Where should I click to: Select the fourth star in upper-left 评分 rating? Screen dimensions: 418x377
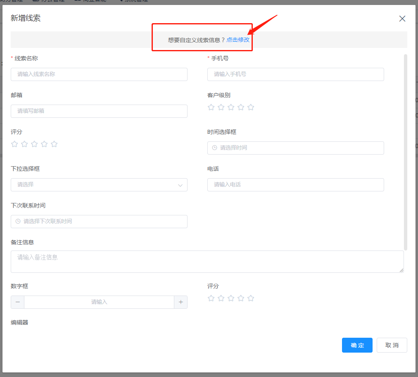(44, 144)
